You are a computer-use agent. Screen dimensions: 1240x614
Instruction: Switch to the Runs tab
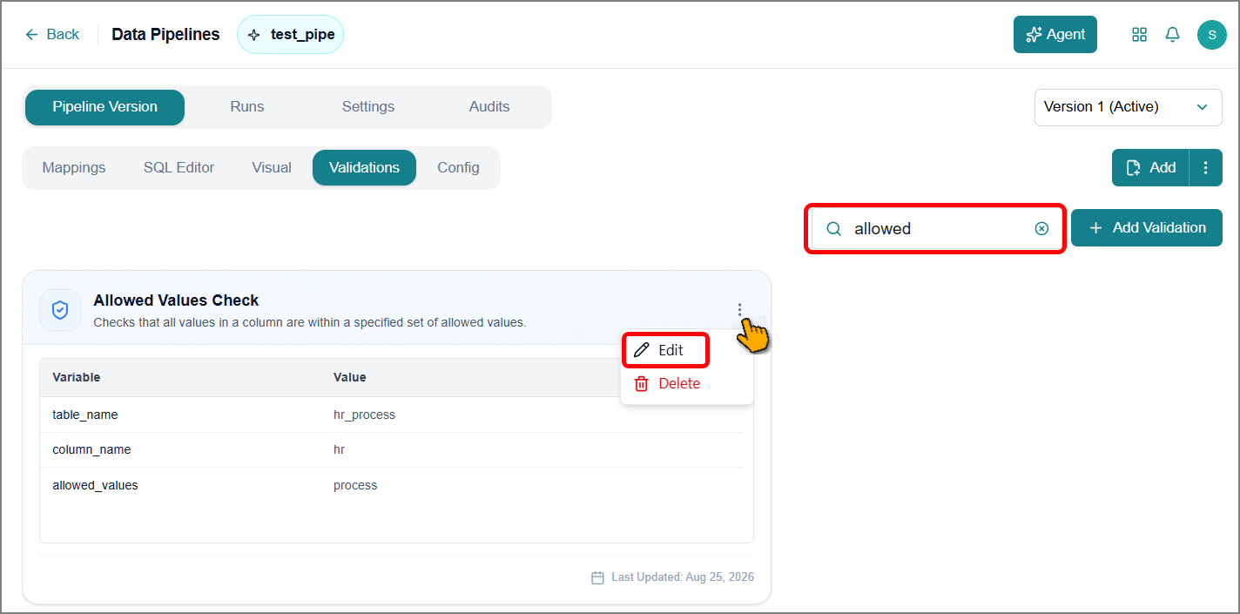pos(247,107)
